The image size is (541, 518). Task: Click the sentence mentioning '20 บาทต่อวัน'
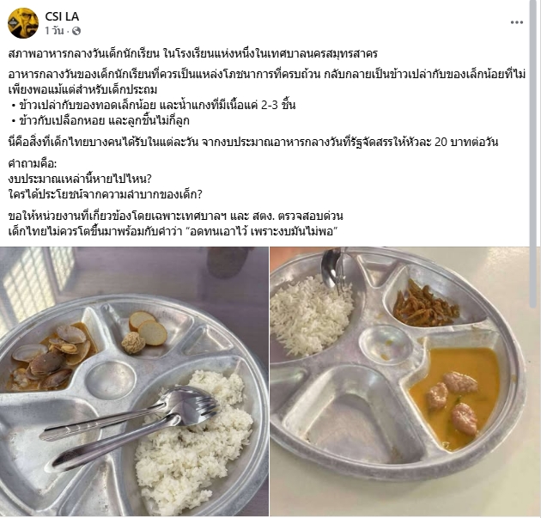click(x=253, y=142)
